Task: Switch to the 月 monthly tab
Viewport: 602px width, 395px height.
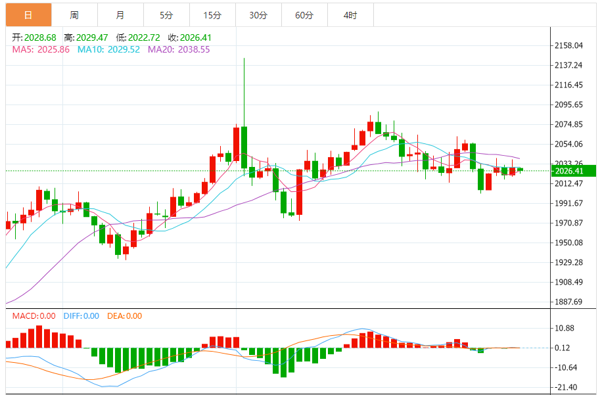Action: tap(120, 15)
